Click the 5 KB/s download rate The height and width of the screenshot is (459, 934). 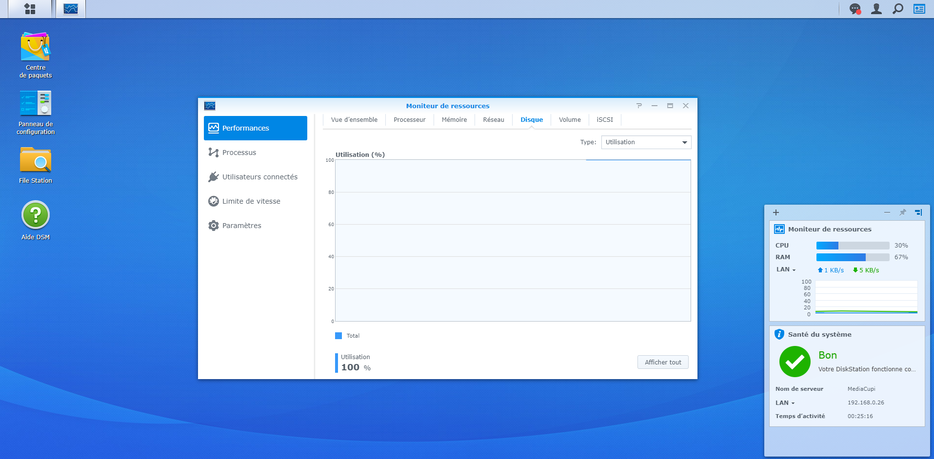pos(866,270)
